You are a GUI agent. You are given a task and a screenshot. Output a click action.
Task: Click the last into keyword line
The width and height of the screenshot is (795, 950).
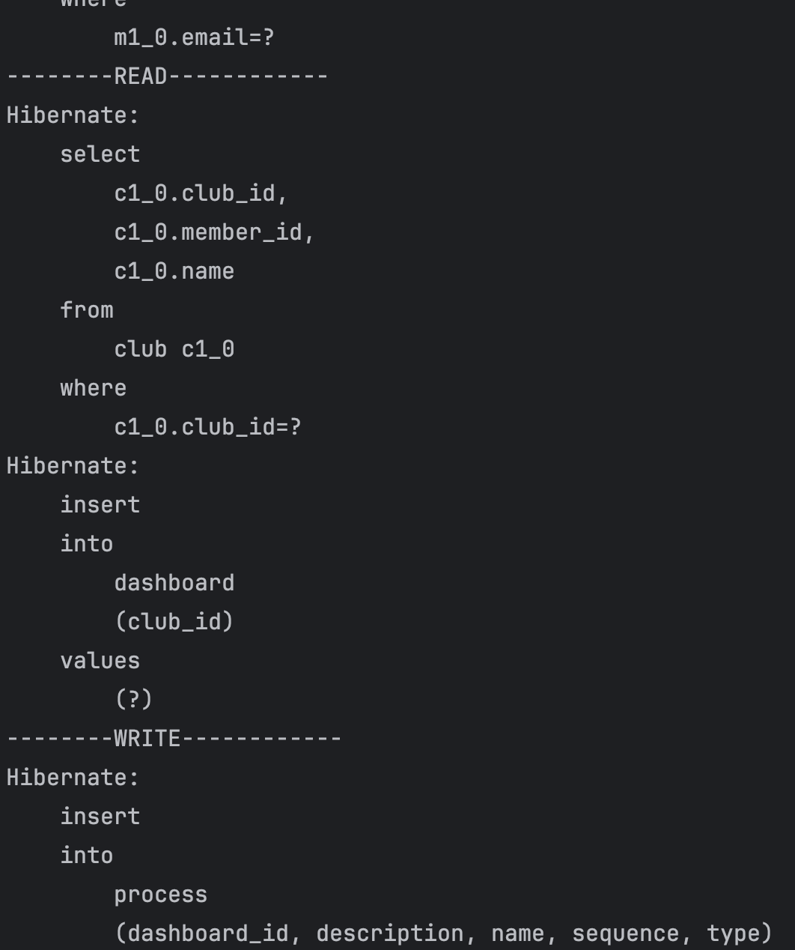point(87,856)
